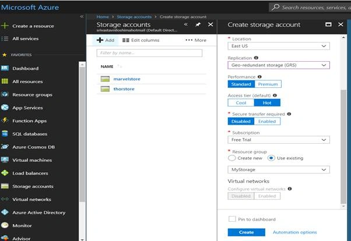Click the Access tier info icon
Viewport: 351px width, 241px height.
pyautogui.click(x=275, y=95)
